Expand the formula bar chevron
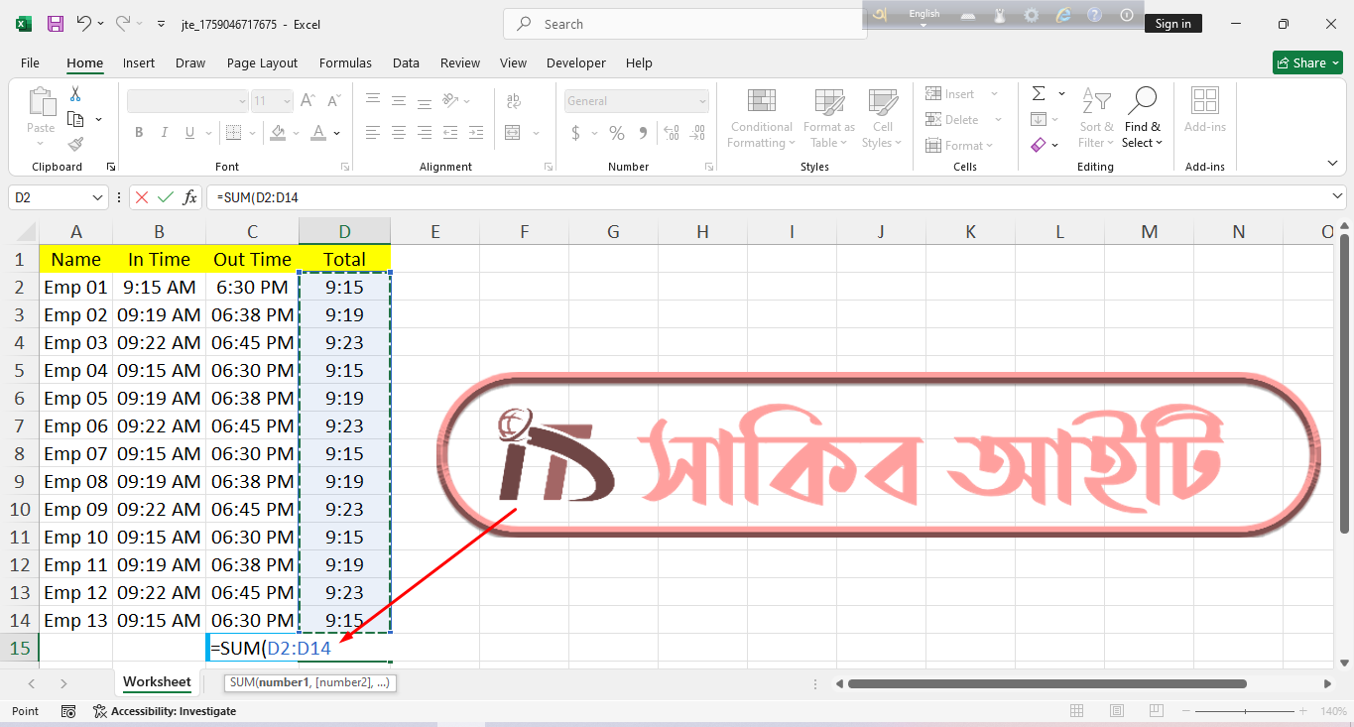The width and height of the screenshot is (1354, 727). 1338,197
